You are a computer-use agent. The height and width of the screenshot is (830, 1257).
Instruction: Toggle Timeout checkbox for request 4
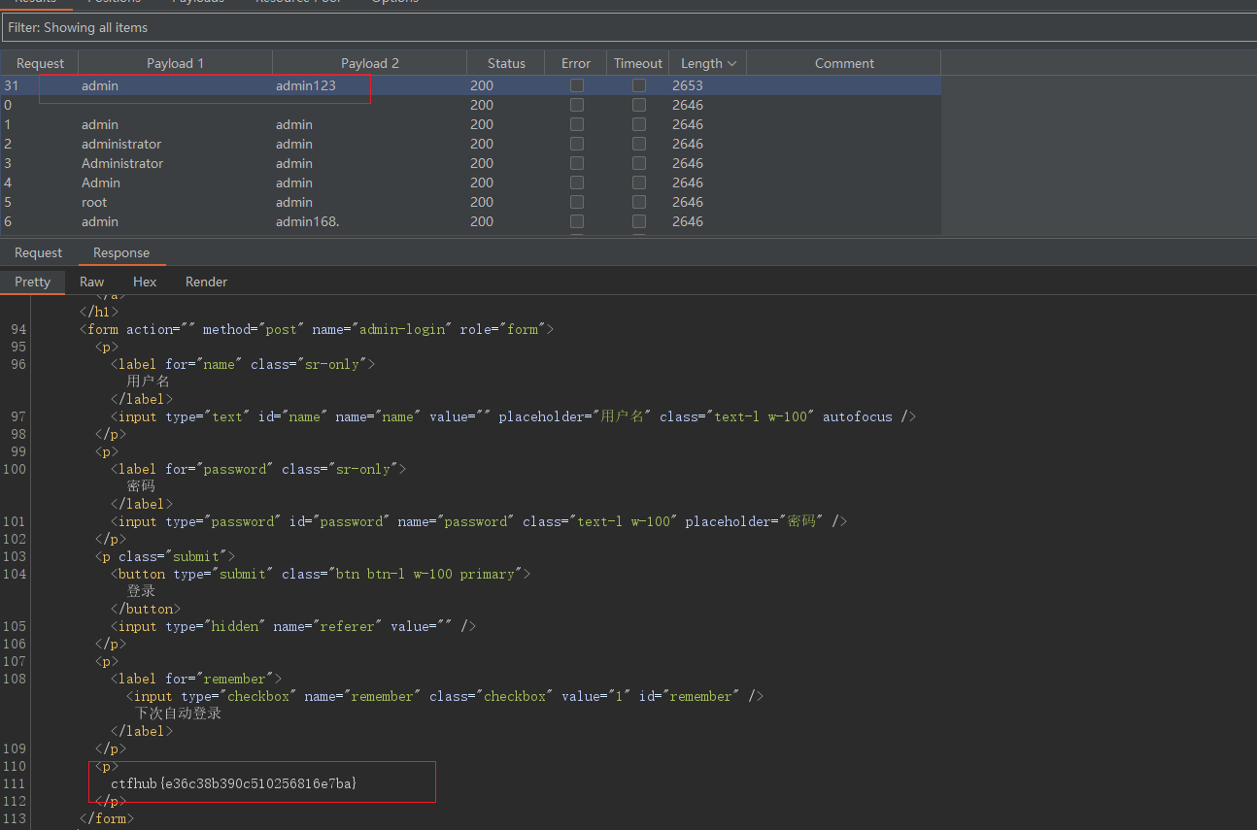(x=639, y=183)
